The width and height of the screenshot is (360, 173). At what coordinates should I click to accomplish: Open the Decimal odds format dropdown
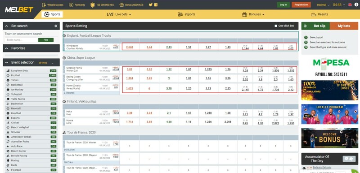323,5
